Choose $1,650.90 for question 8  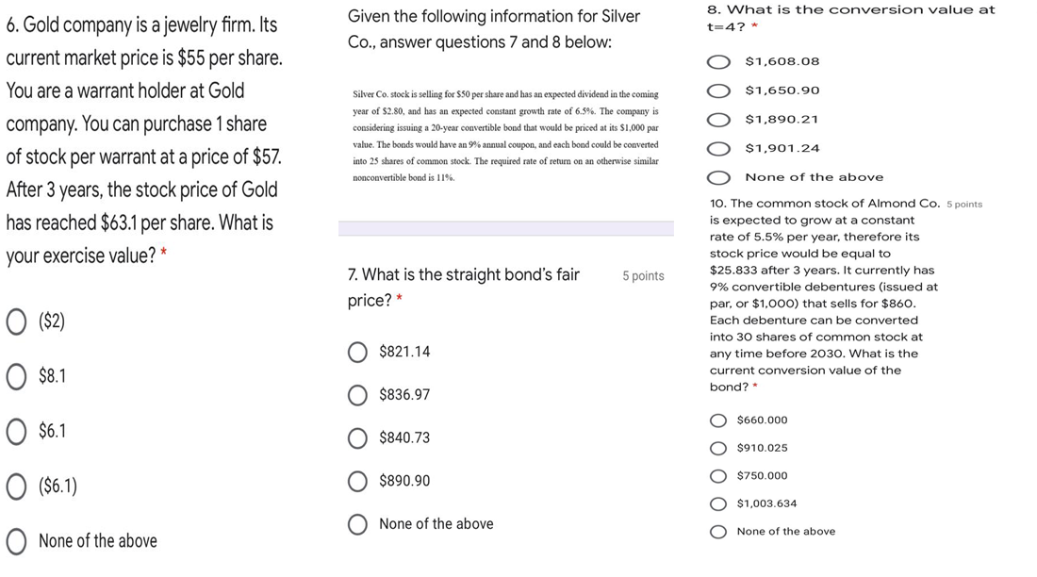click(x=719, y=90)
